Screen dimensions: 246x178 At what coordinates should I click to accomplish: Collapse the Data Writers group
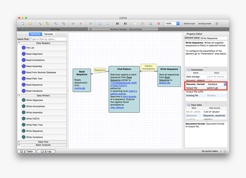coord(19,95)
